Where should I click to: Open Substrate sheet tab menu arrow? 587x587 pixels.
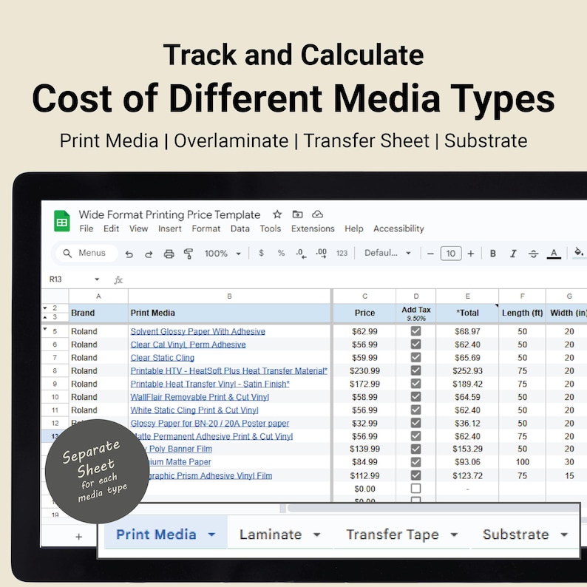pos(564,535)
